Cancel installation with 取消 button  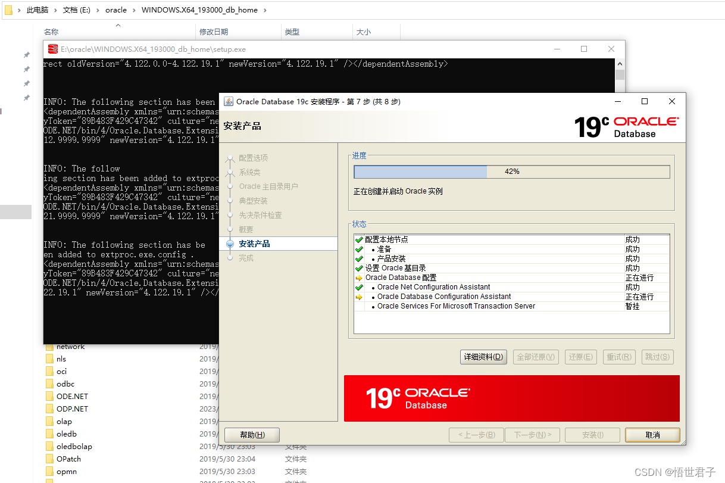click(652, 435)
